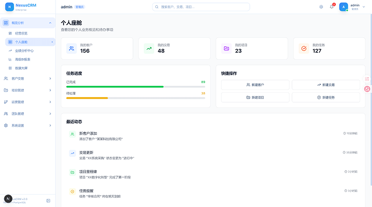Click the 交易更新 activity icon
Viewport: 372px width, 207px height.
(x=72, y=153)
